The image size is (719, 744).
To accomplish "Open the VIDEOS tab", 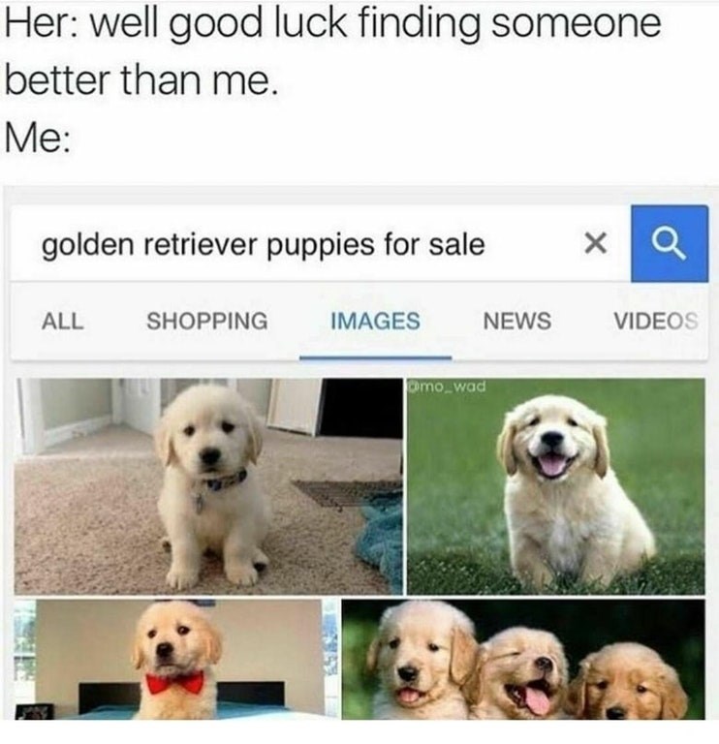I will [656, 321].
